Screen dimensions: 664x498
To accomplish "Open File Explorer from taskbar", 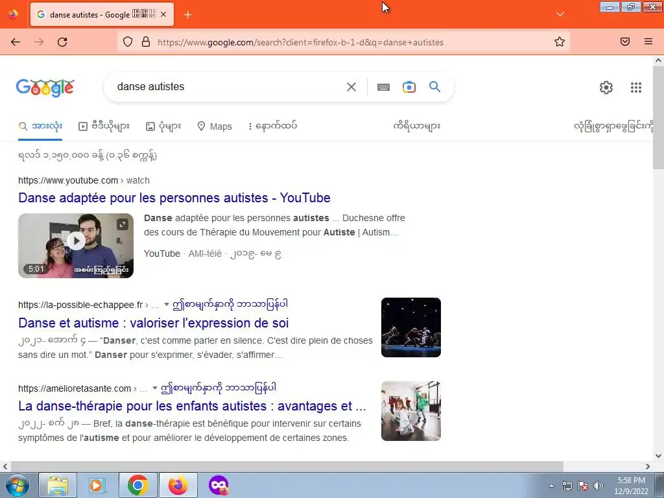I will click(58, 485).
